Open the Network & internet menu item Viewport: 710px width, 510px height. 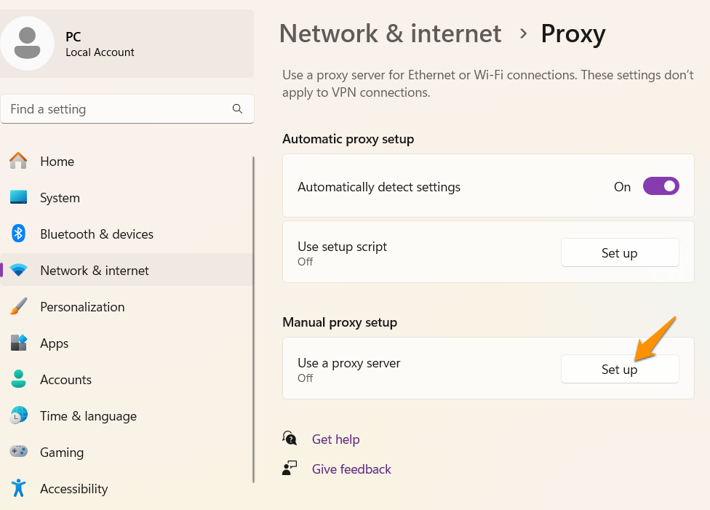click(x=95, y=271)
